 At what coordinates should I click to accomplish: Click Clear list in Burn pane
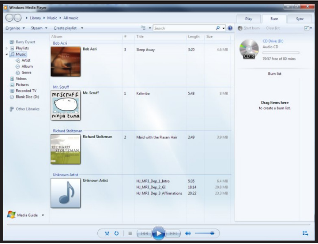click(x=273, y=28)
